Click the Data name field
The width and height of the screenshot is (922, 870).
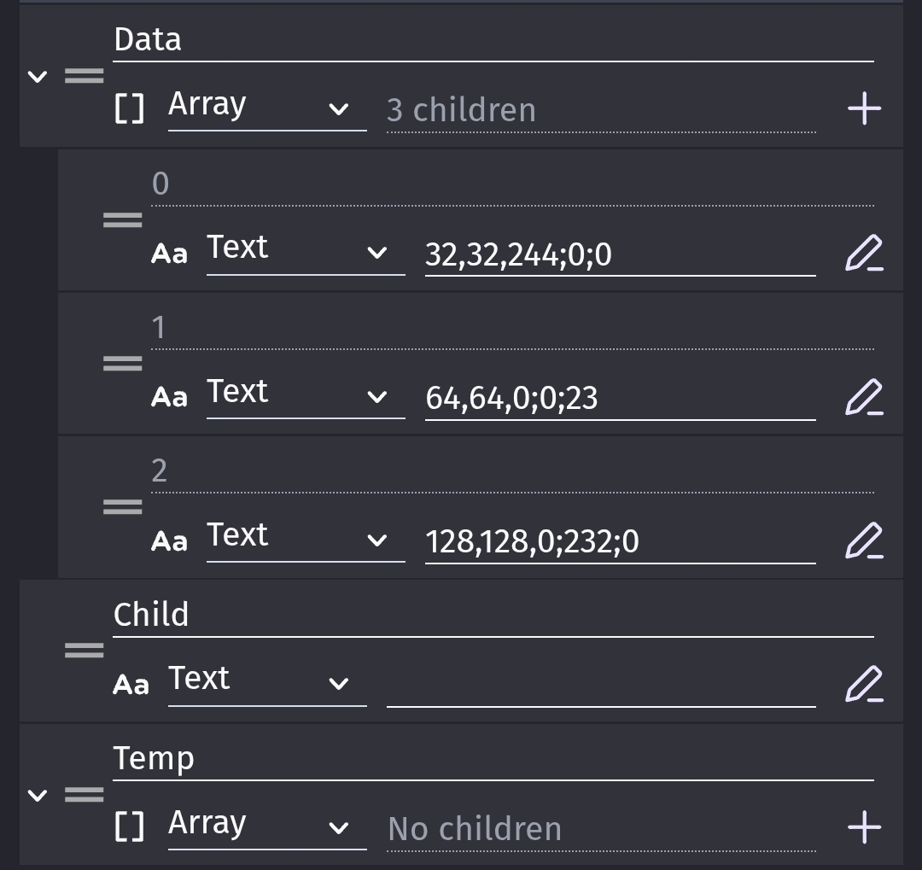pyautogui.click(x=493, y=41)
